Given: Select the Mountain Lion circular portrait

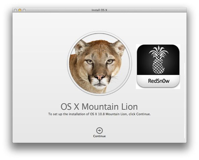Looking at the screenshot, I should coord(99,63).
